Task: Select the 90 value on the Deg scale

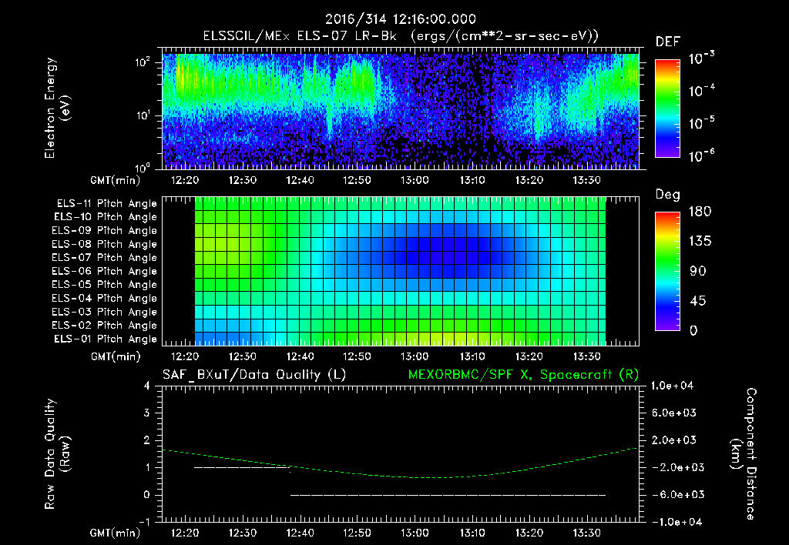Action: pyautogui.click(x=697, y=271)
